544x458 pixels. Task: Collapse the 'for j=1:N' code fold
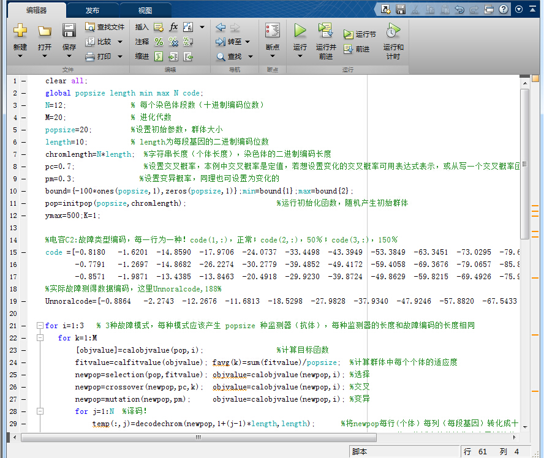pyautogui.click(x=40, y=411)
